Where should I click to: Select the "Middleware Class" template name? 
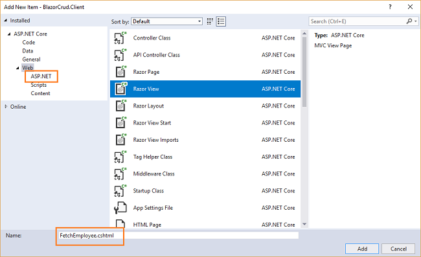pyautogui.click(x=154, y=174)
